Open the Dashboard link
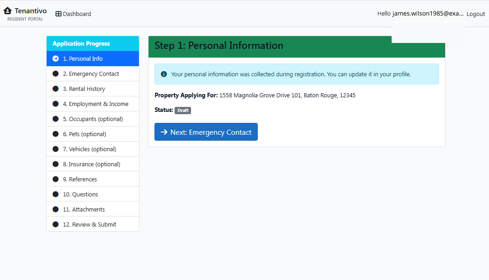The width and height of the screenshot is (489, 280). [73, 14]
